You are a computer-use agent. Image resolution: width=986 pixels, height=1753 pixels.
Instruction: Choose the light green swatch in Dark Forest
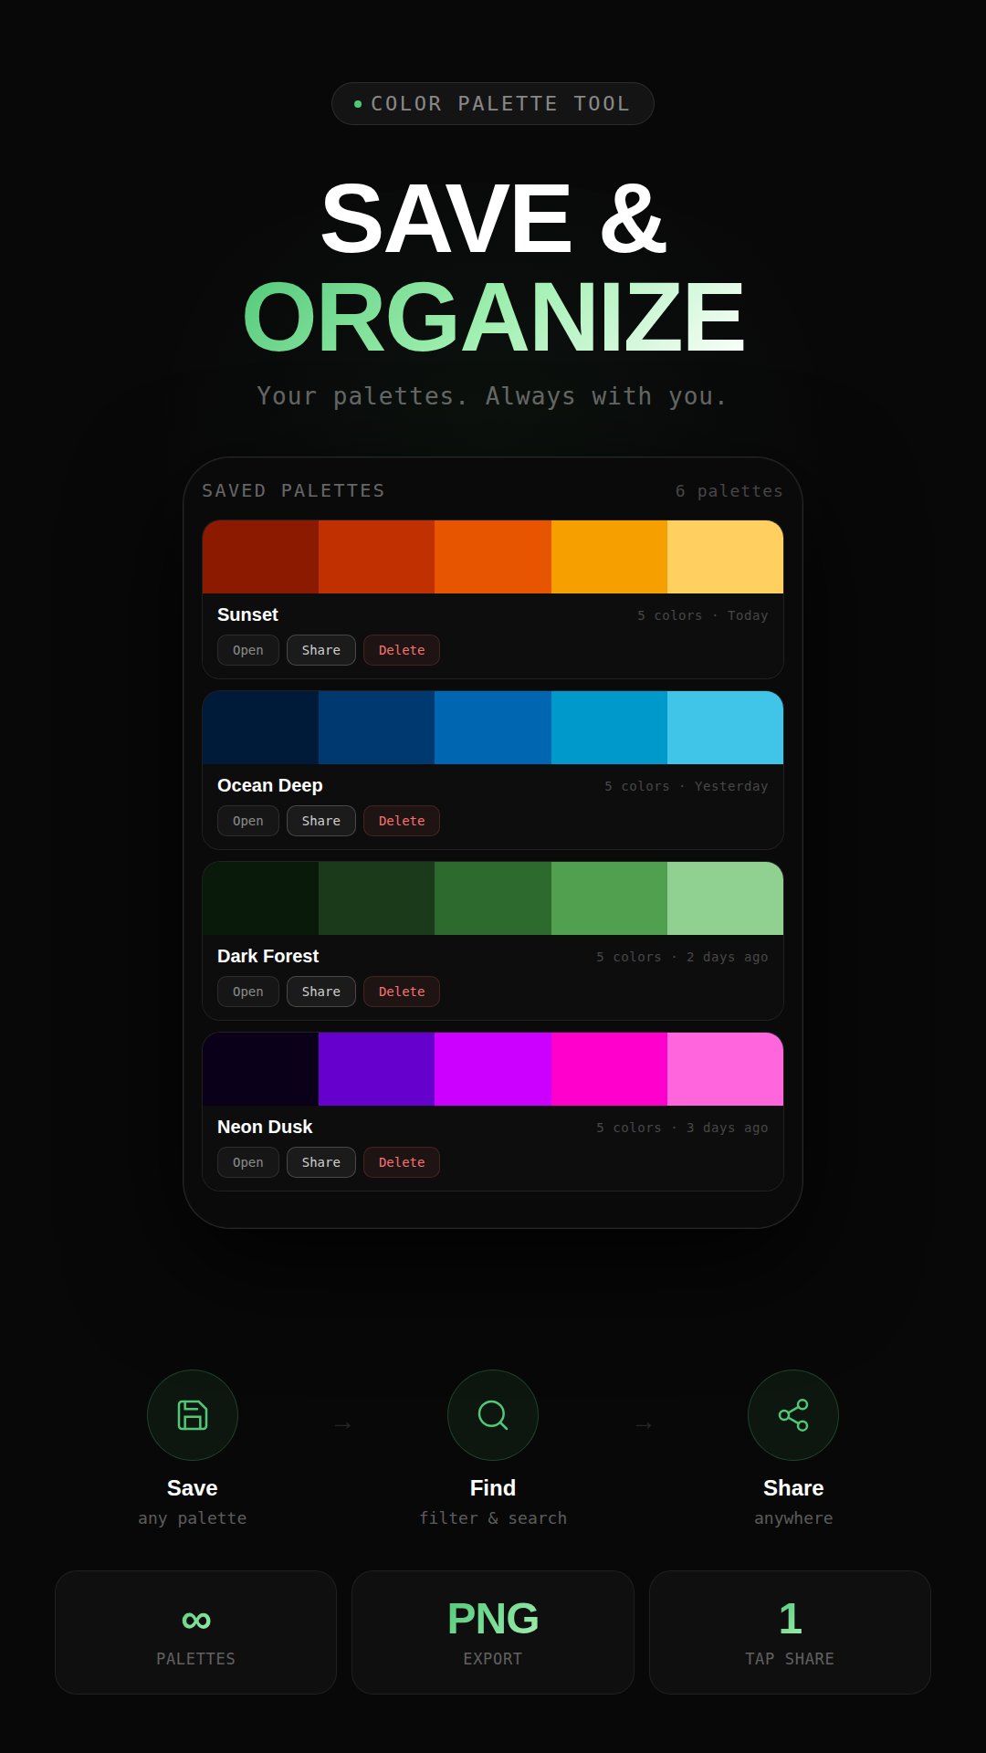[725, 898]
